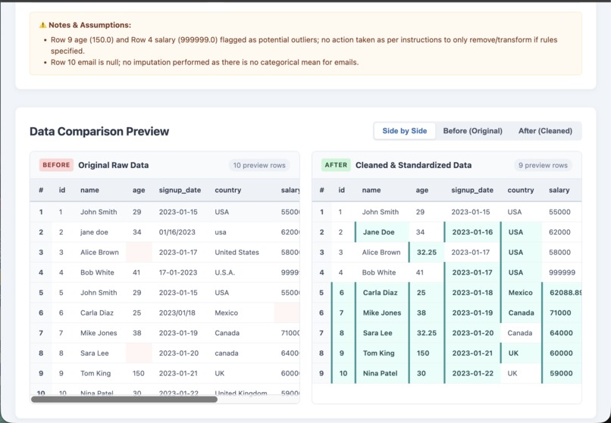Click the 'U.S.A.' country cell

224,272
